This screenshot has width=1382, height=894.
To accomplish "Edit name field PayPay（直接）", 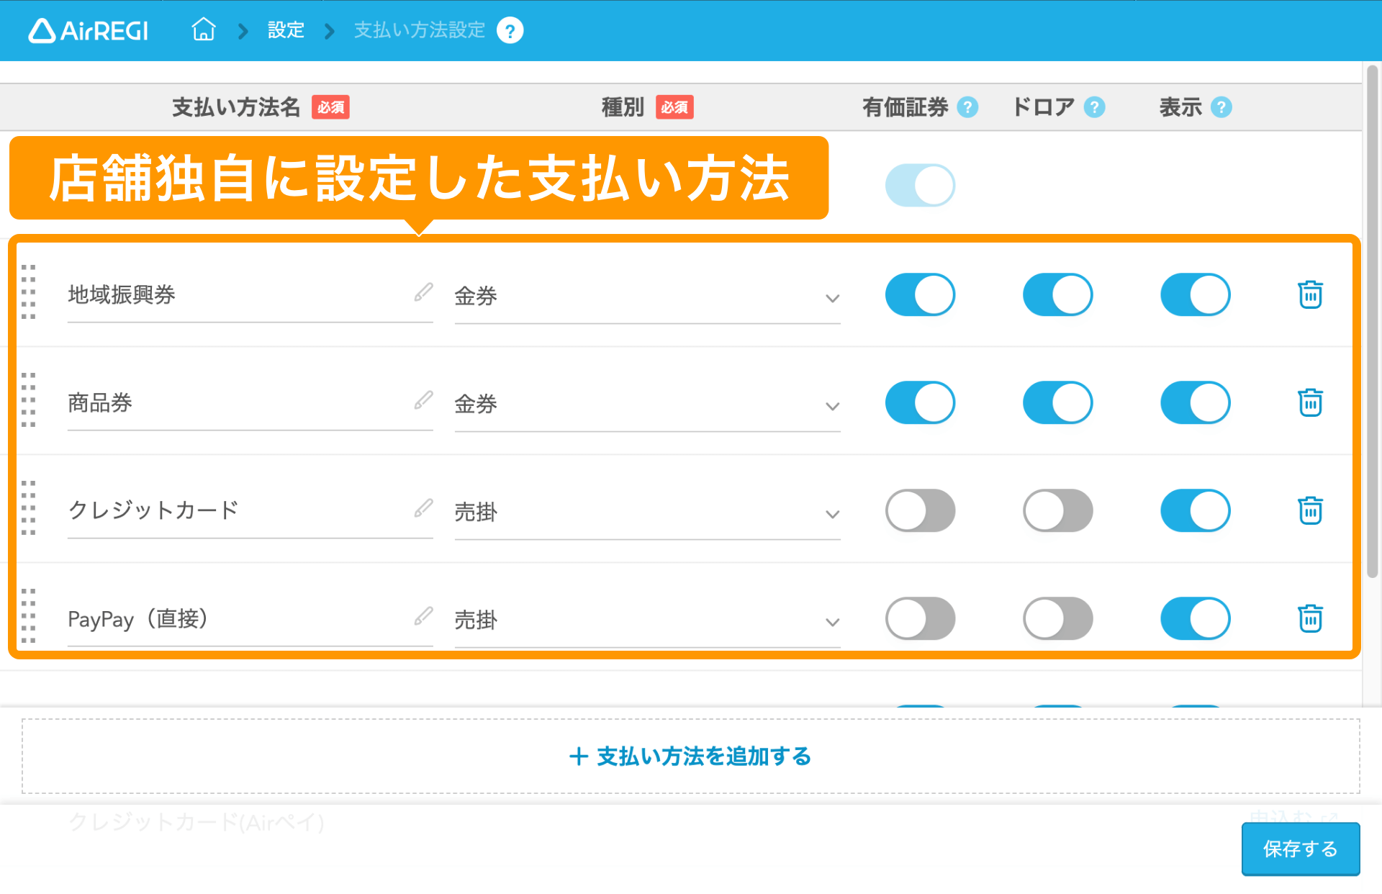I will point(250,619).
